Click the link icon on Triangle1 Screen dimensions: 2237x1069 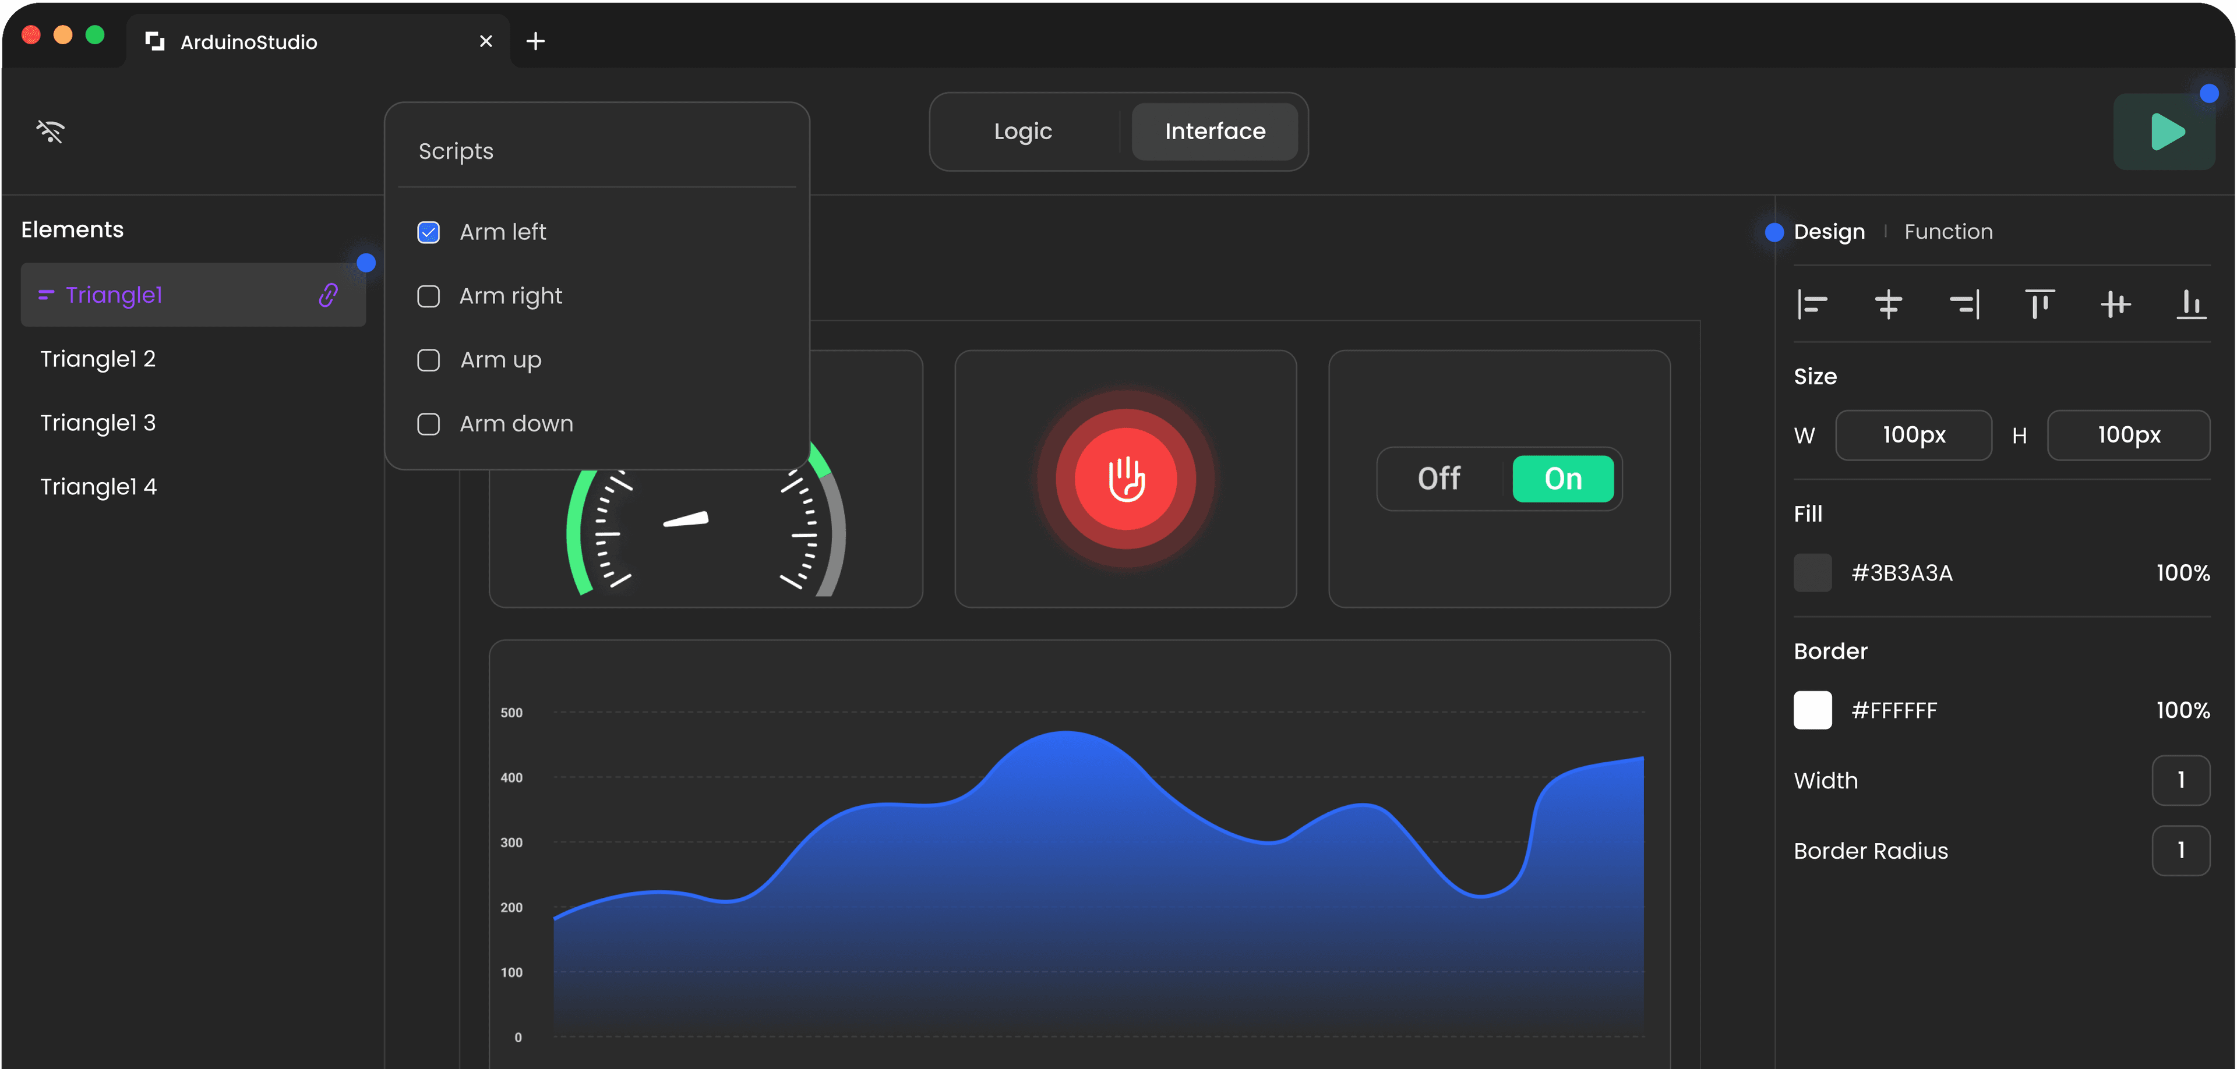click(x=328, y=295)
